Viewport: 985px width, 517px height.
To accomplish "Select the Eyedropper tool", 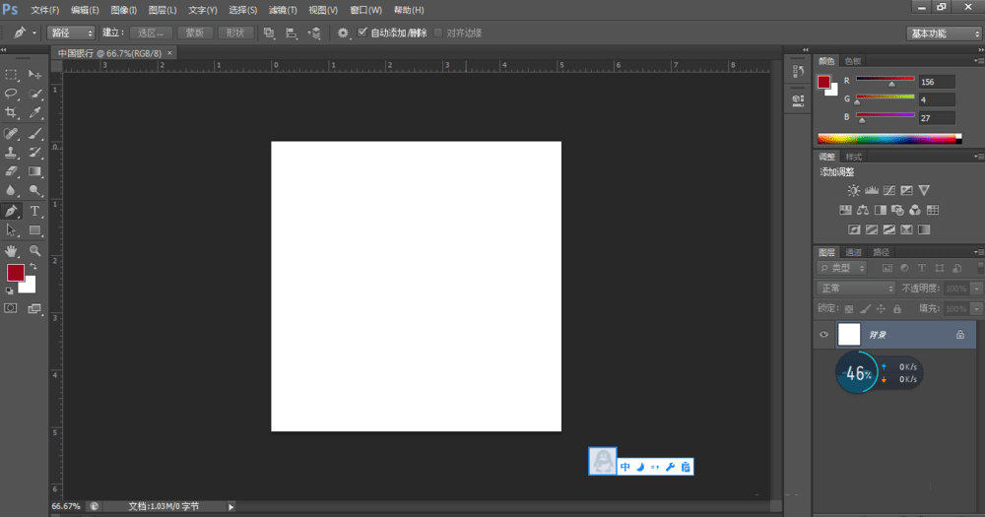I will coord(34,112).
